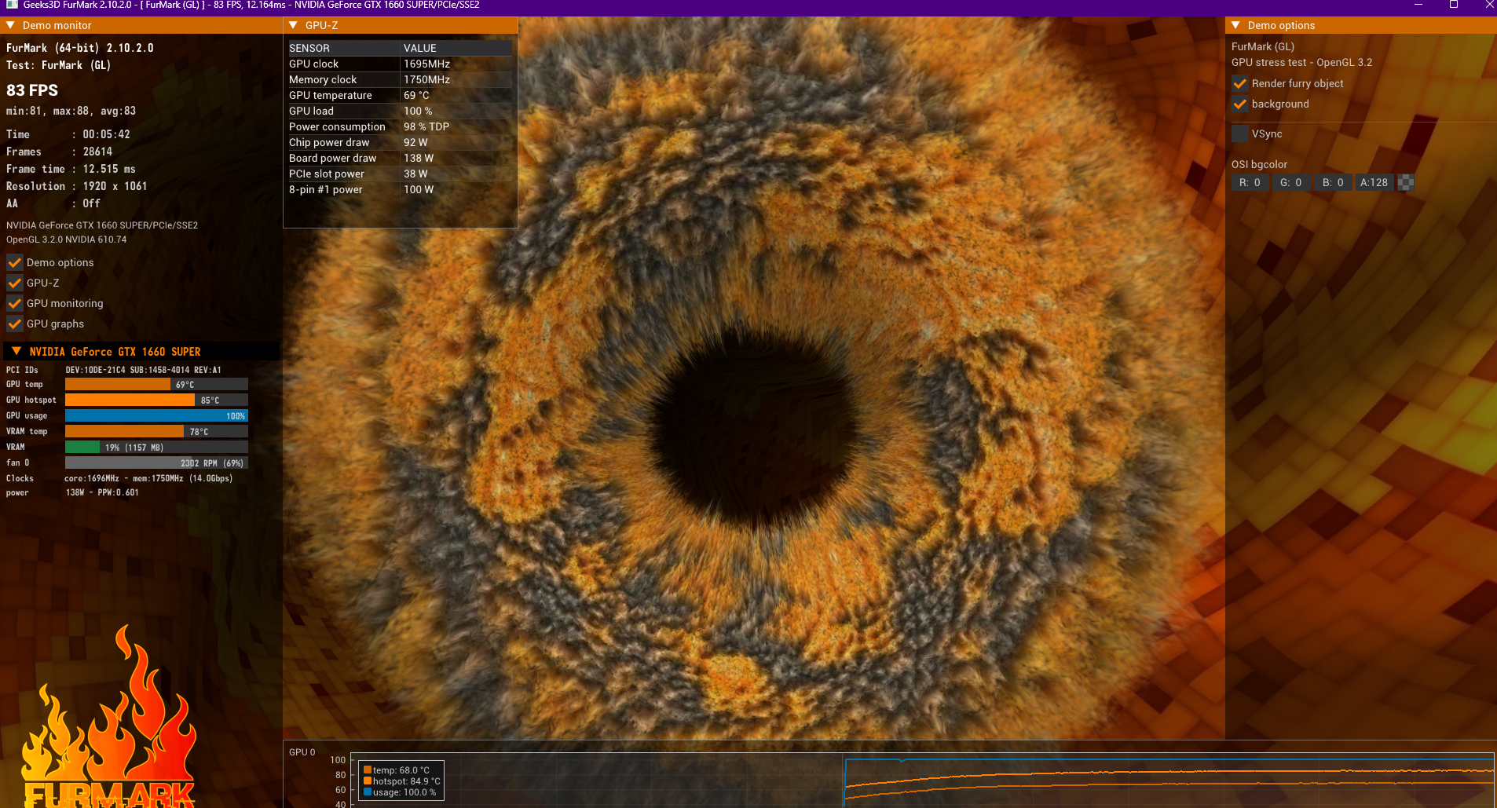Click the GPU usage 100% bar
This screenshot has height=808, width=1497.
156,415
